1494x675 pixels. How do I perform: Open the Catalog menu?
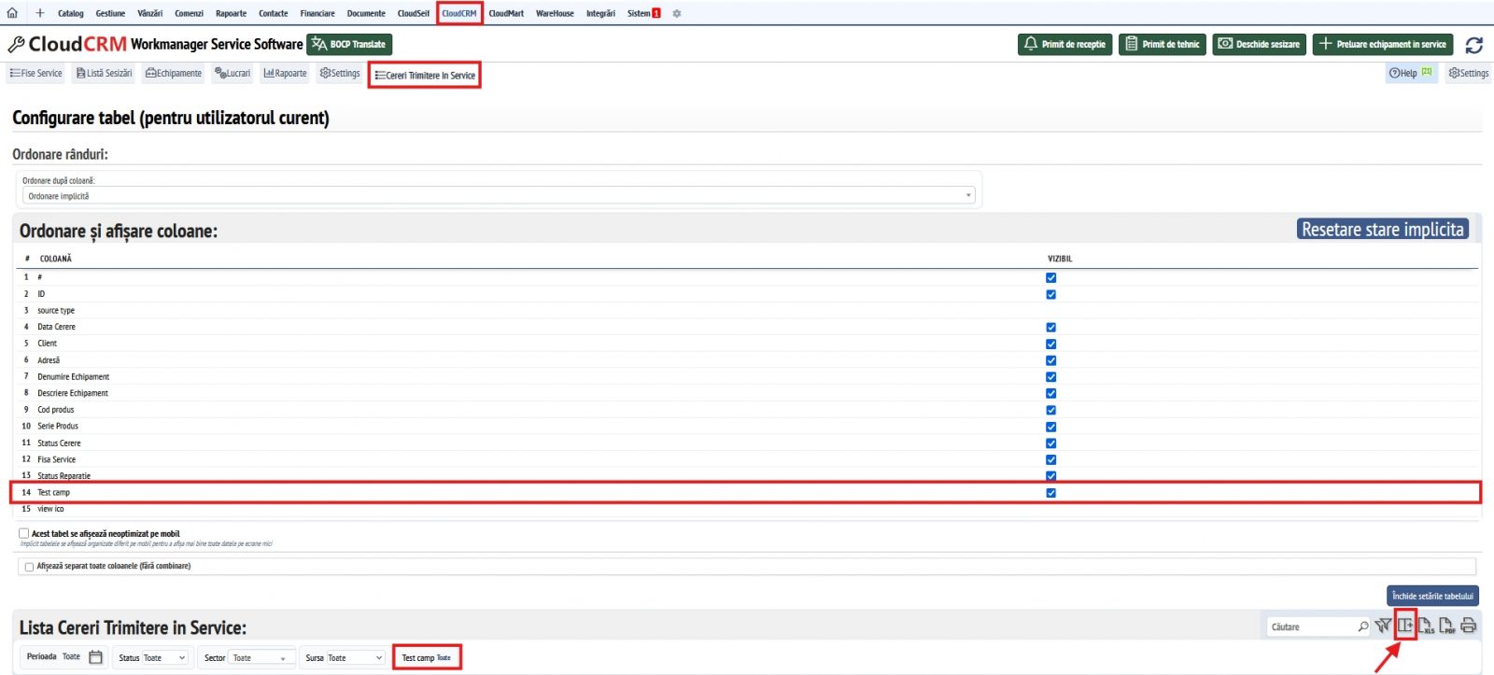[70, 13]
